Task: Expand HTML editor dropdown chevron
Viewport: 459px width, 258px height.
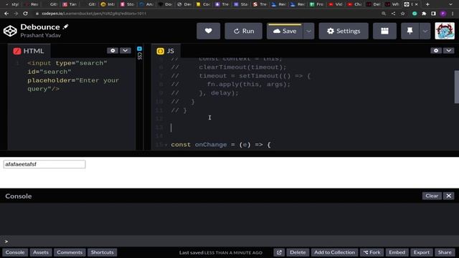Action: [126, 51]
